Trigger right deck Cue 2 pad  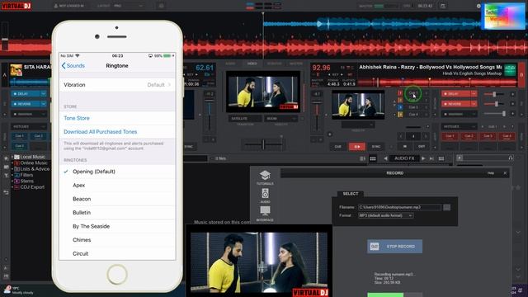(x=469, y=136)
